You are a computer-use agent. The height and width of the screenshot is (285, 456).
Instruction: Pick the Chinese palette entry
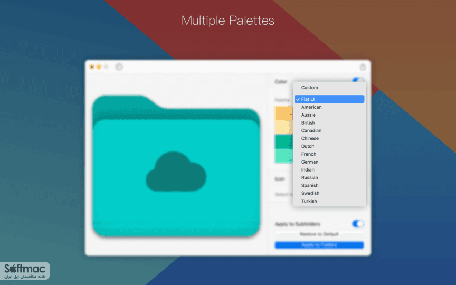point(329,138)
